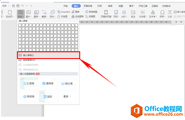Insert a 思维导图 mind map
Viewport: 185px width, 120px height.
(91, 12)
